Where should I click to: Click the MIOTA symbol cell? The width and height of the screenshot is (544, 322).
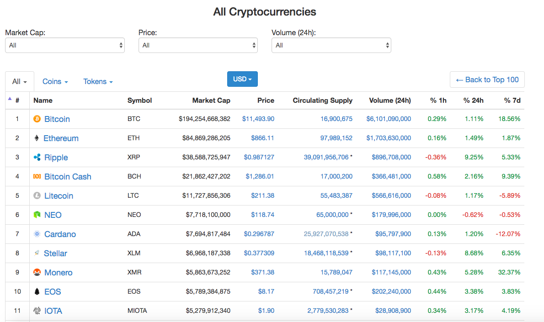[x=137, y=311]
